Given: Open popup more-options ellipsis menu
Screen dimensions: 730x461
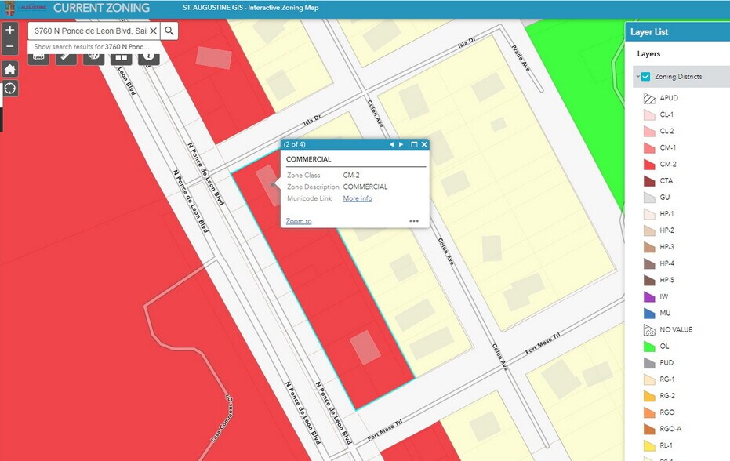Looking at the screenshot, I should (x=414, y=221).
